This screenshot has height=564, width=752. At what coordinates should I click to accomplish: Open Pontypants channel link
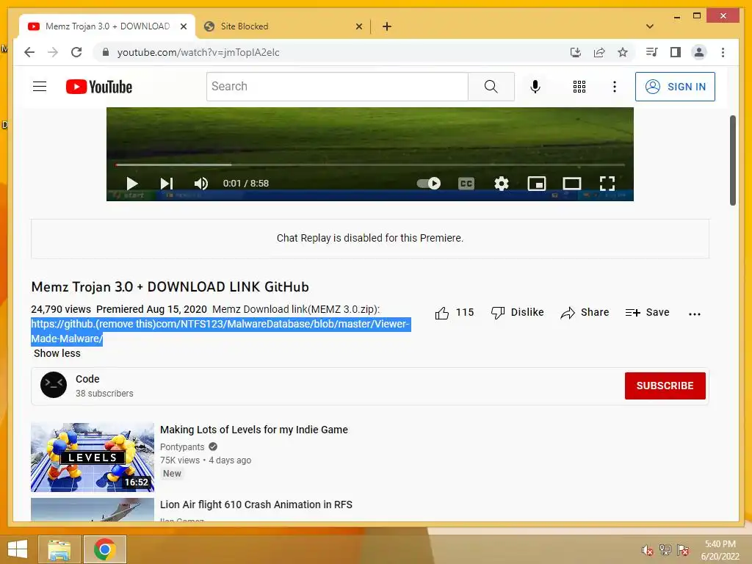point(182,447)
